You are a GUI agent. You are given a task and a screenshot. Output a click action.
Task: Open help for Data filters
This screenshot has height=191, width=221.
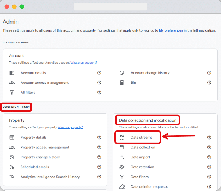point(209,177)
